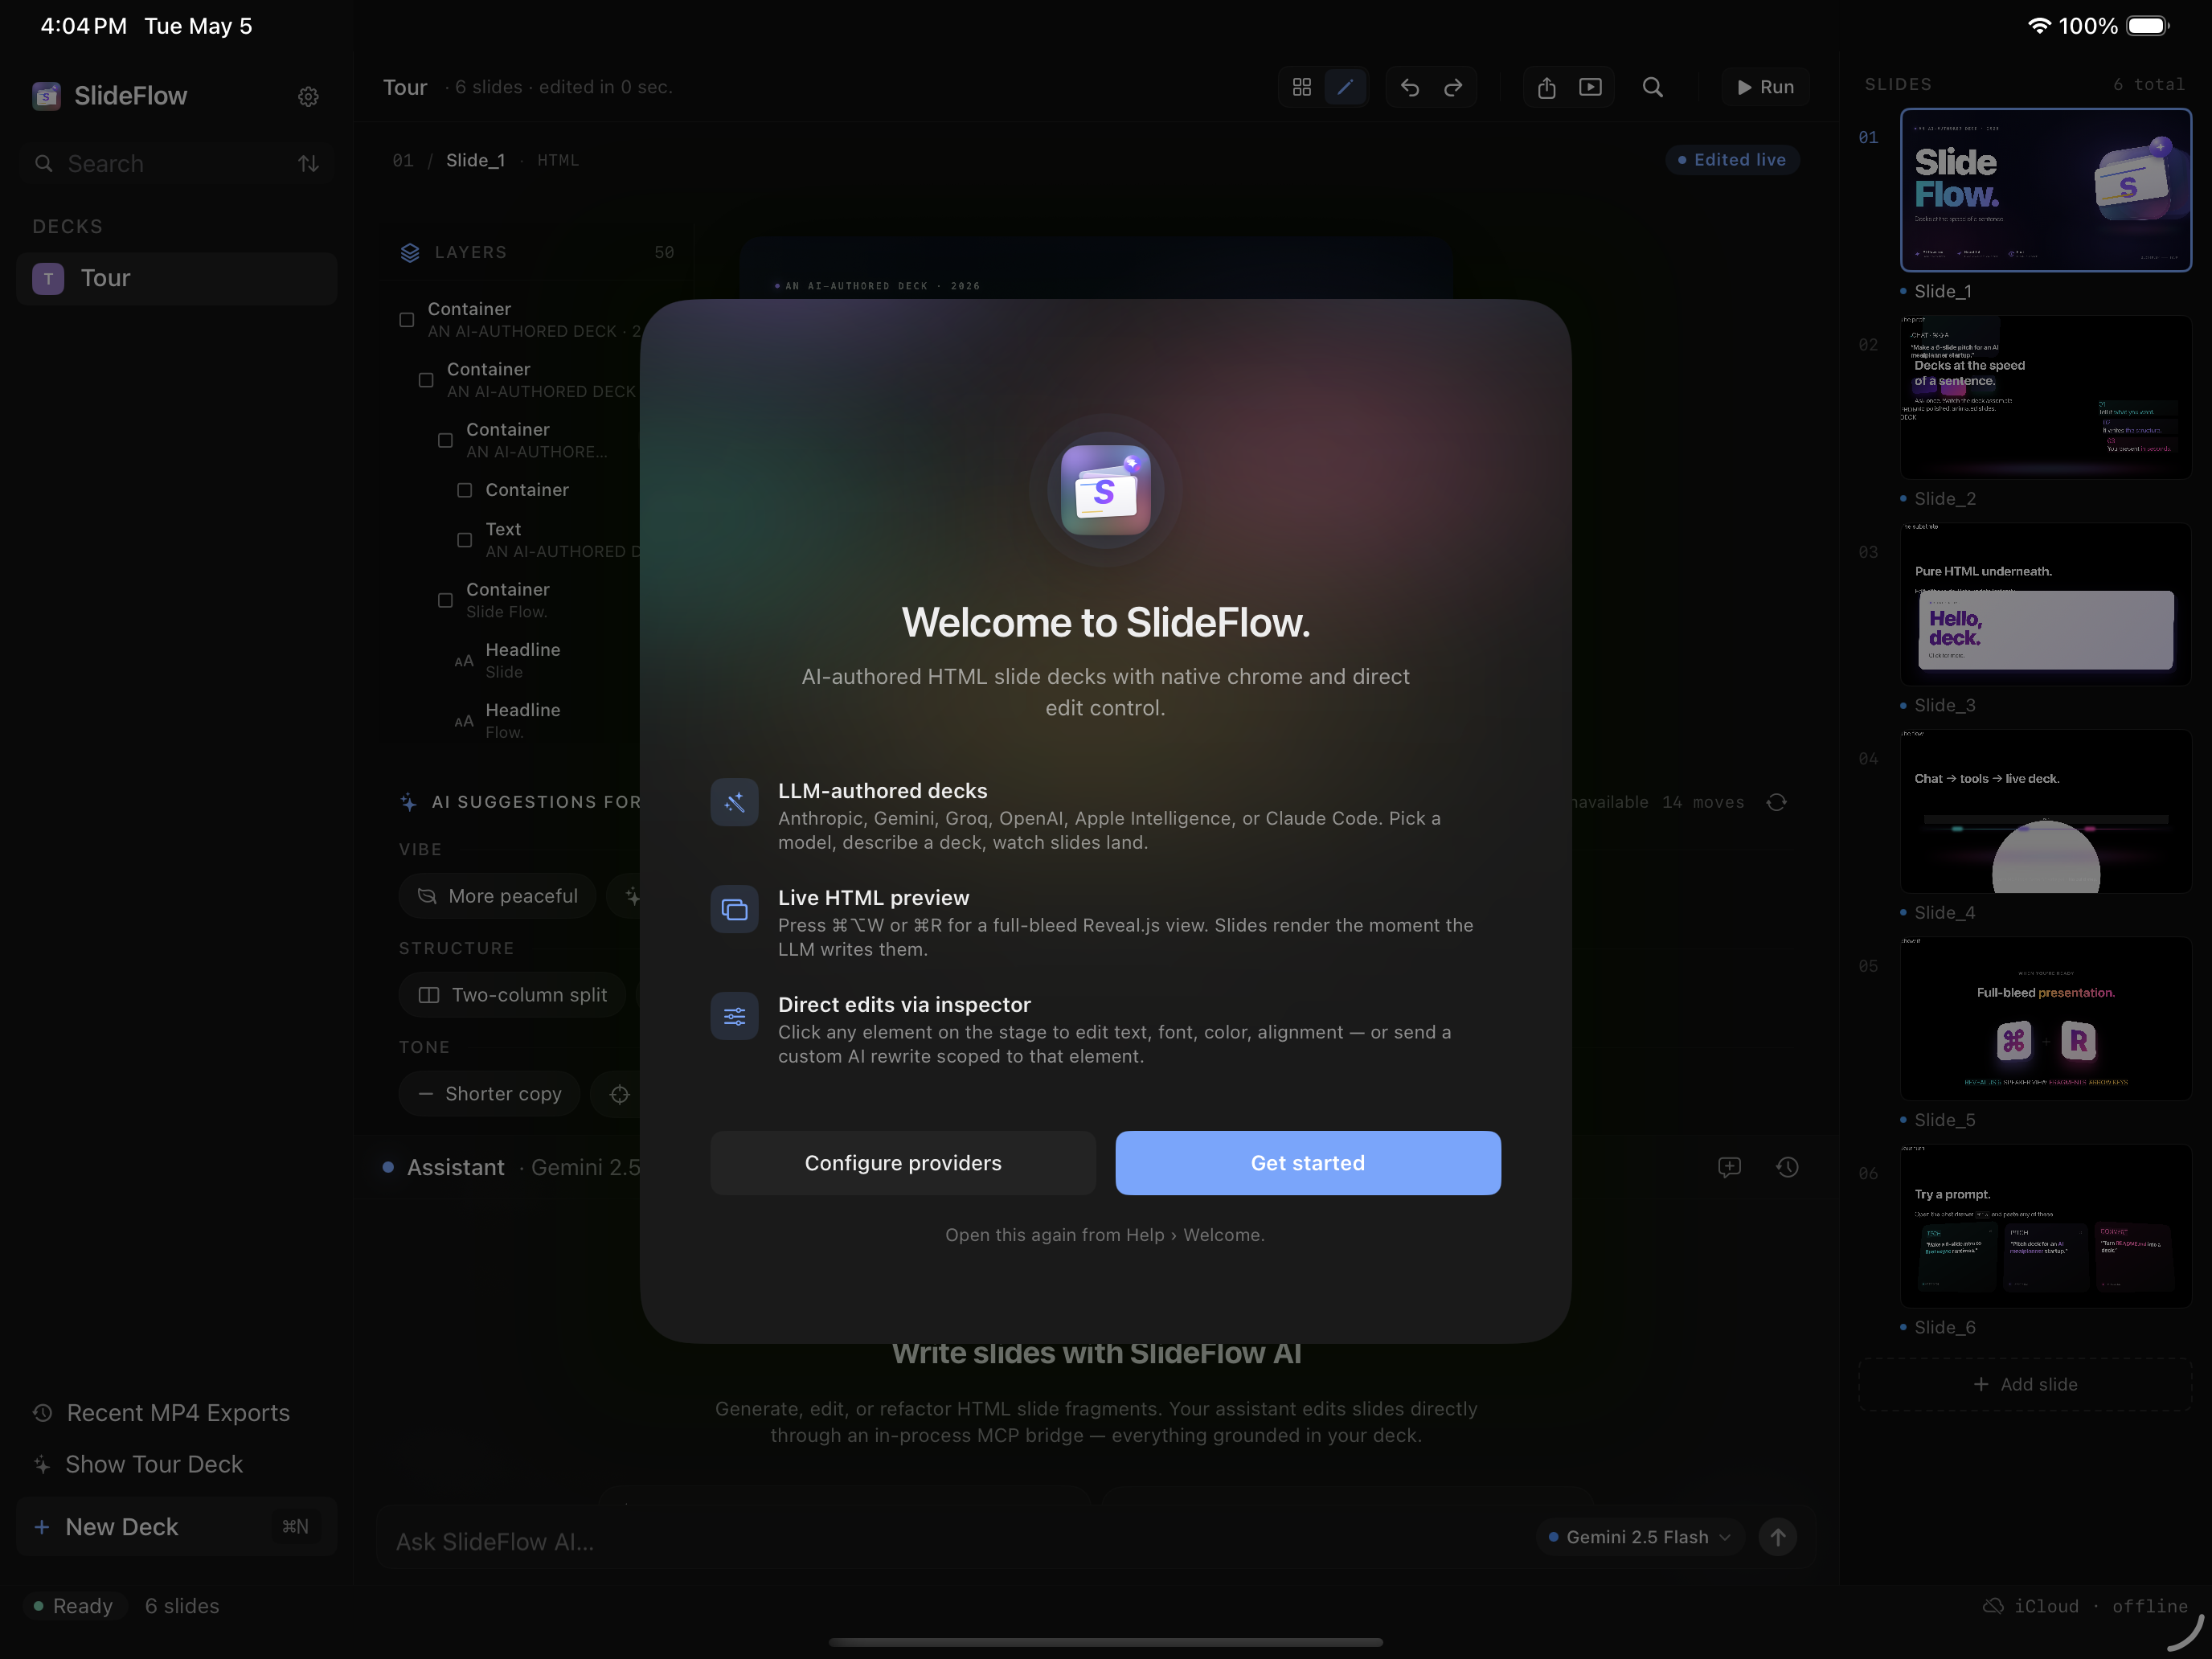Image resolution: width=2212 pixels, height=1659 pixels.
Task: Activate the edit pencil mode
Action: click(x=1345, y=87)
